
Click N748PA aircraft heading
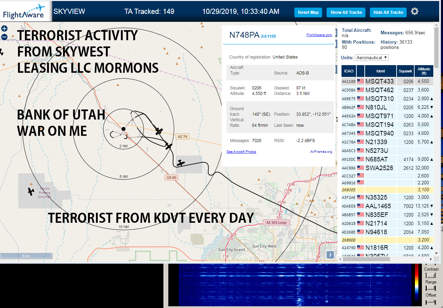point(244,35)
